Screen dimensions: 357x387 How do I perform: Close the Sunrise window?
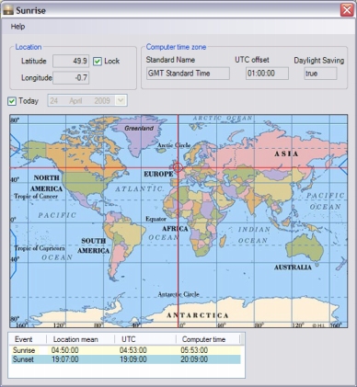point(347,10)
